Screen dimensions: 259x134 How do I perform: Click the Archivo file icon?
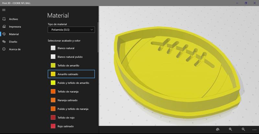tap(4, 19)
